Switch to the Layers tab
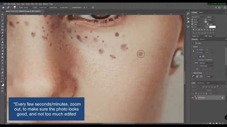 pos(194,83)
